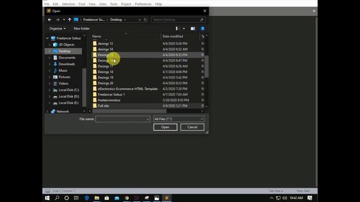Open taskbar search magnifier

(57, 198)
